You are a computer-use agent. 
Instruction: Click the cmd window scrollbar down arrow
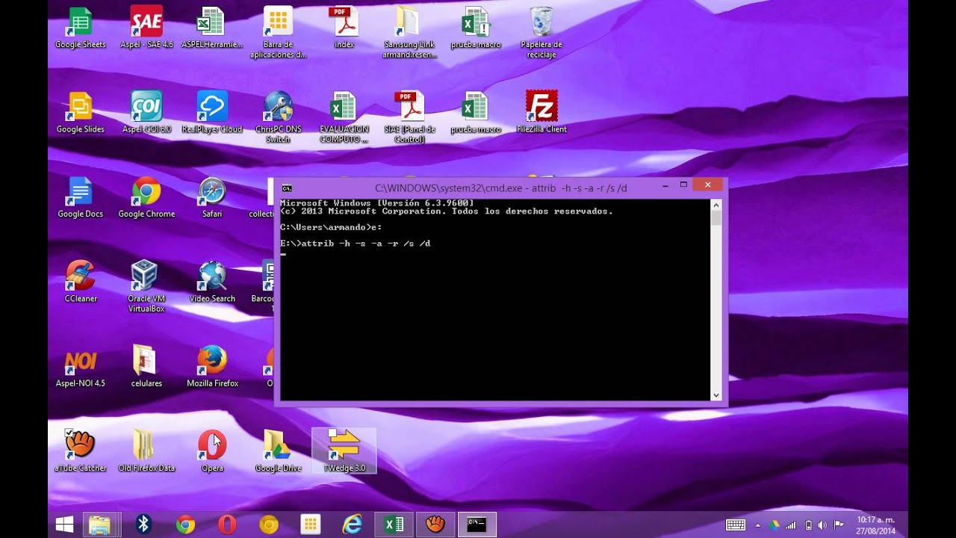pos(716,395)
